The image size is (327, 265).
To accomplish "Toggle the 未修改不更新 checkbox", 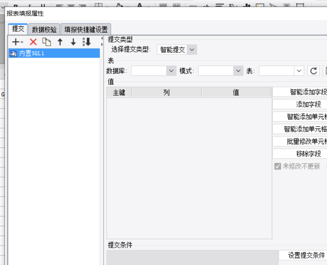I will tap(278, 167).
